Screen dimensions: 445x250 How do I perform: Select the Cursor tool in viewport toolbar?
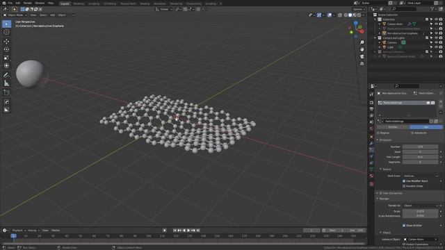click(x=6, y=32)
